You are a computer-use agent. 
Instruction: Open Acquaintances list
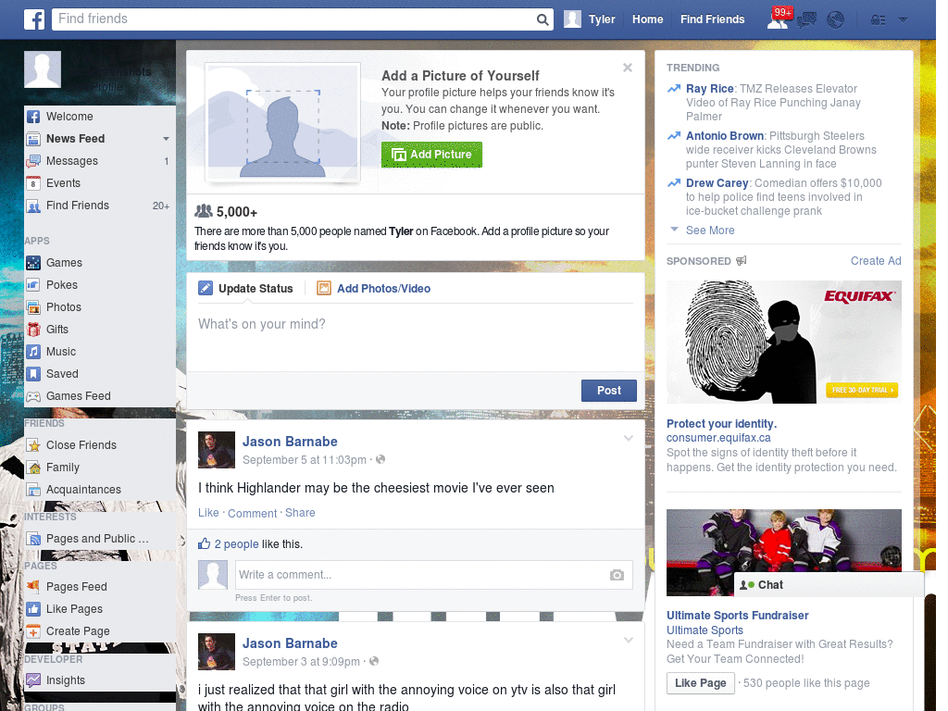(100, 489)
